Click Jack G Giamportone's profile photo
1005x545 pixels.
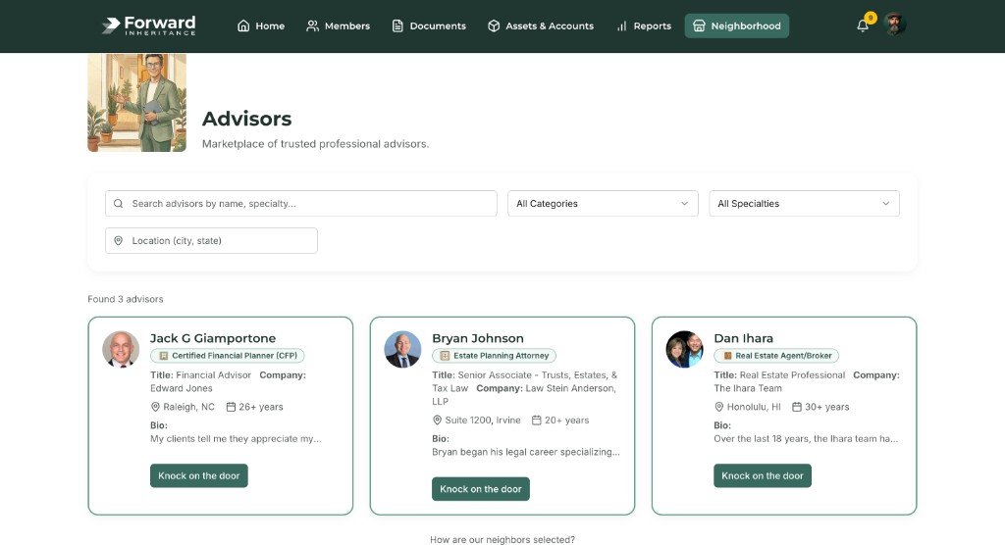coord(121,349)
